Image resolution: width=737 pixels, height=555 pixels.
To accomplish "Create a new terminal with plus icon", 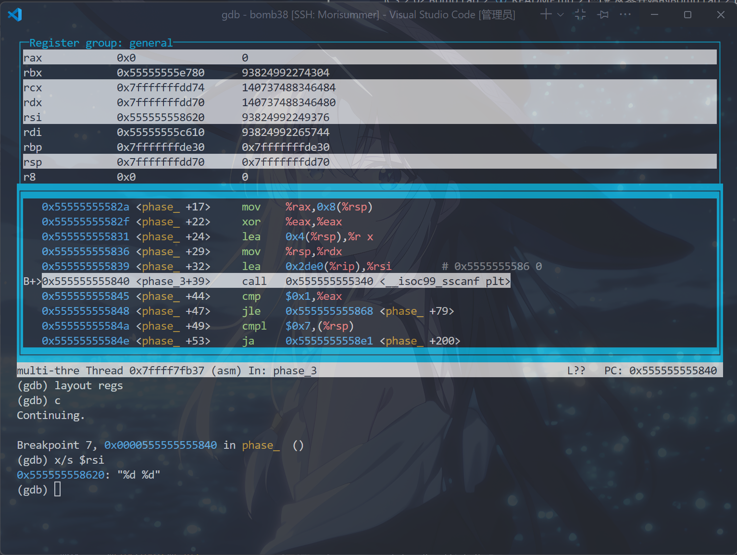I will coord(546,14).
